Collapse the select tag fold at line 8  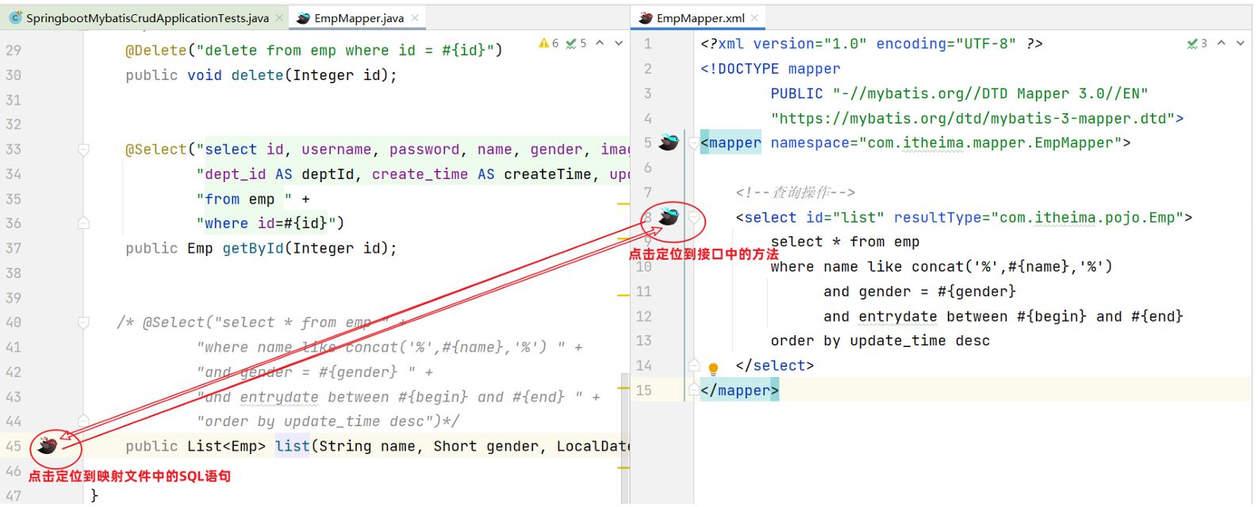[694, 217]
